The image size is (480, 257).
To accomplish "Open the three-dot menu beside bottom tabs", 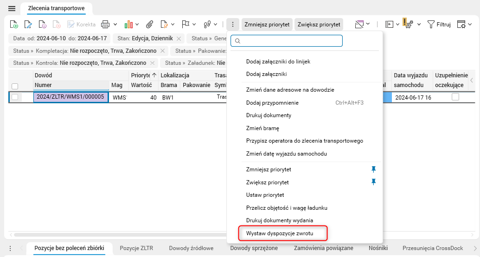I will tap(10, 249).
